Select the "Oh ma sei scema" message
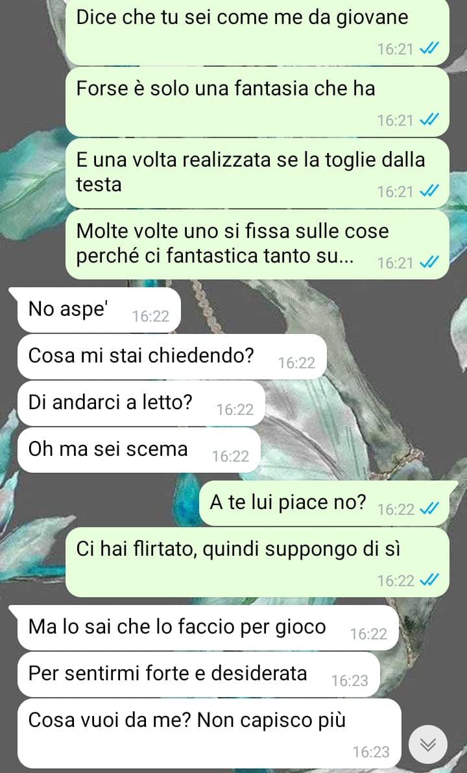467x773 pixels. 139,450
